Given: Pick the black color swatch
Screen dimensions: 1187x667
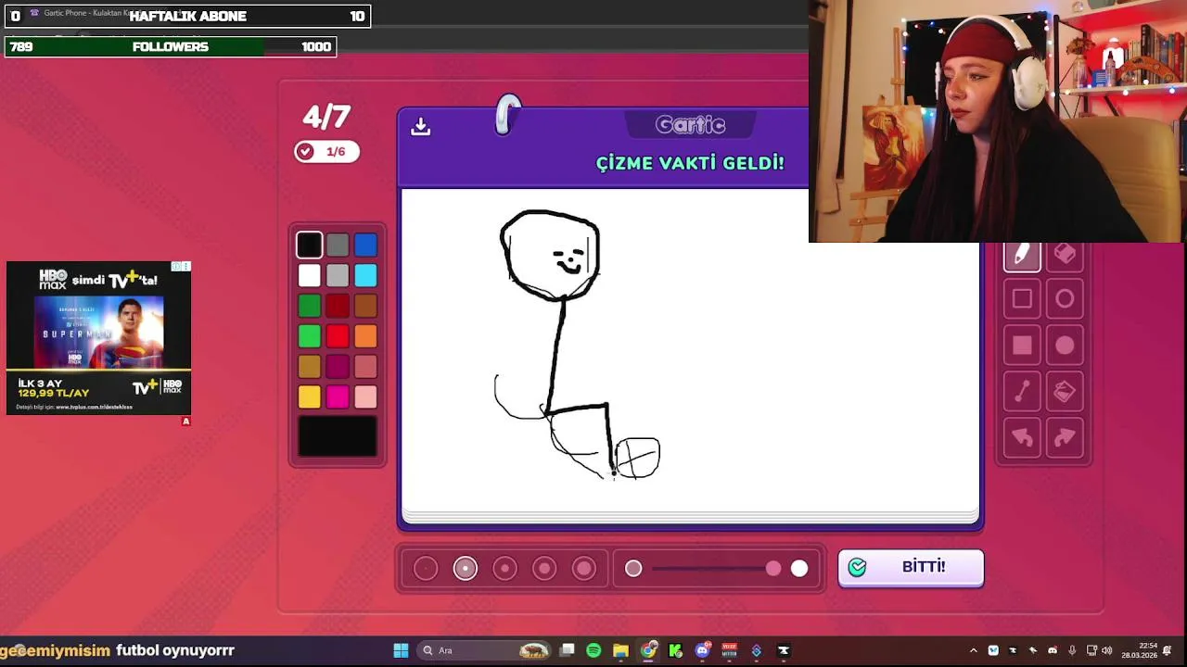Looking at the screenshot, I should [310, 245].
